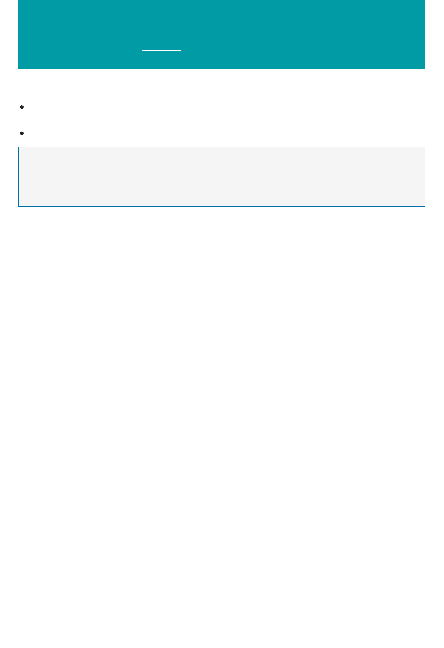Focus the gray bordered note box

click(222, 176)
